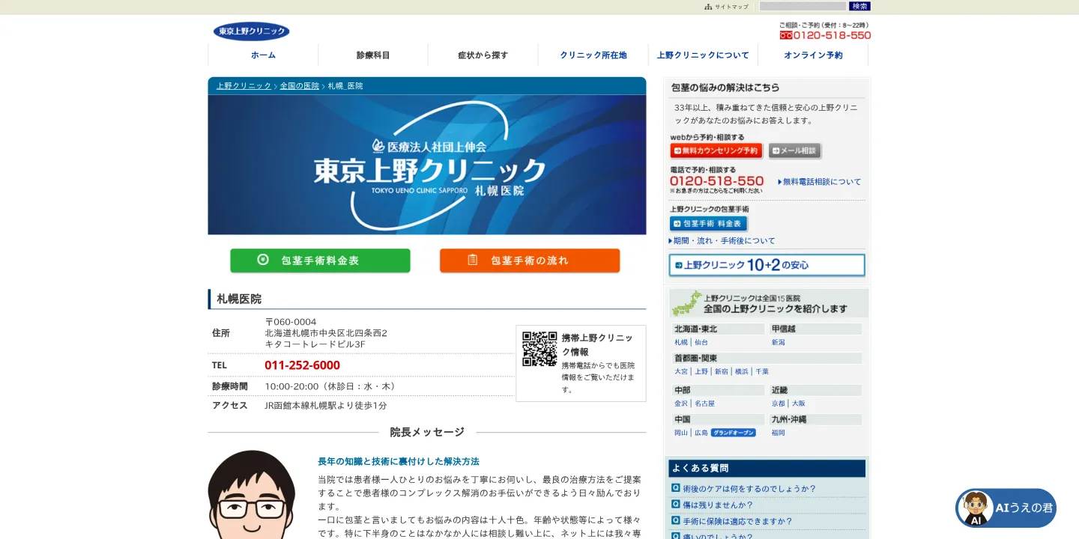Viewport: 1079px width, 539px height.
Task: Click the 全国の医院 breadcrumb link
Action: click(x=300, y=86)
